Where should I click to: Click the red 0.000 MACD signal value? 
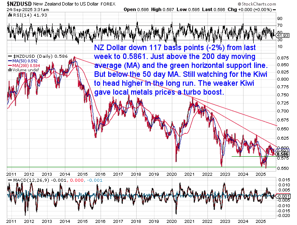click(77, 180)
